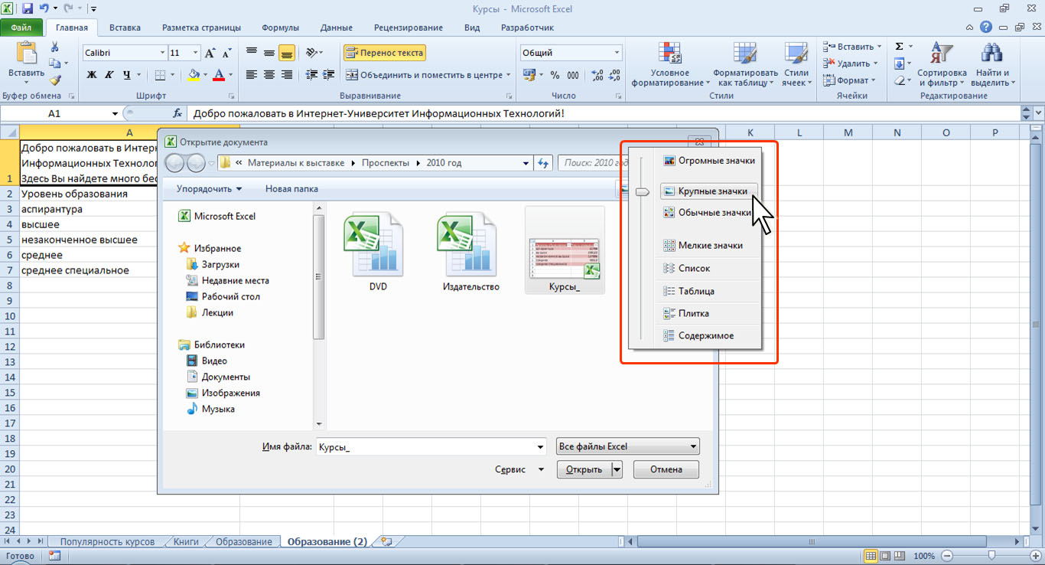Viewport: 1045px width, 565px height.
Task: Select Обычные значки view option
Action: point(709,213)
